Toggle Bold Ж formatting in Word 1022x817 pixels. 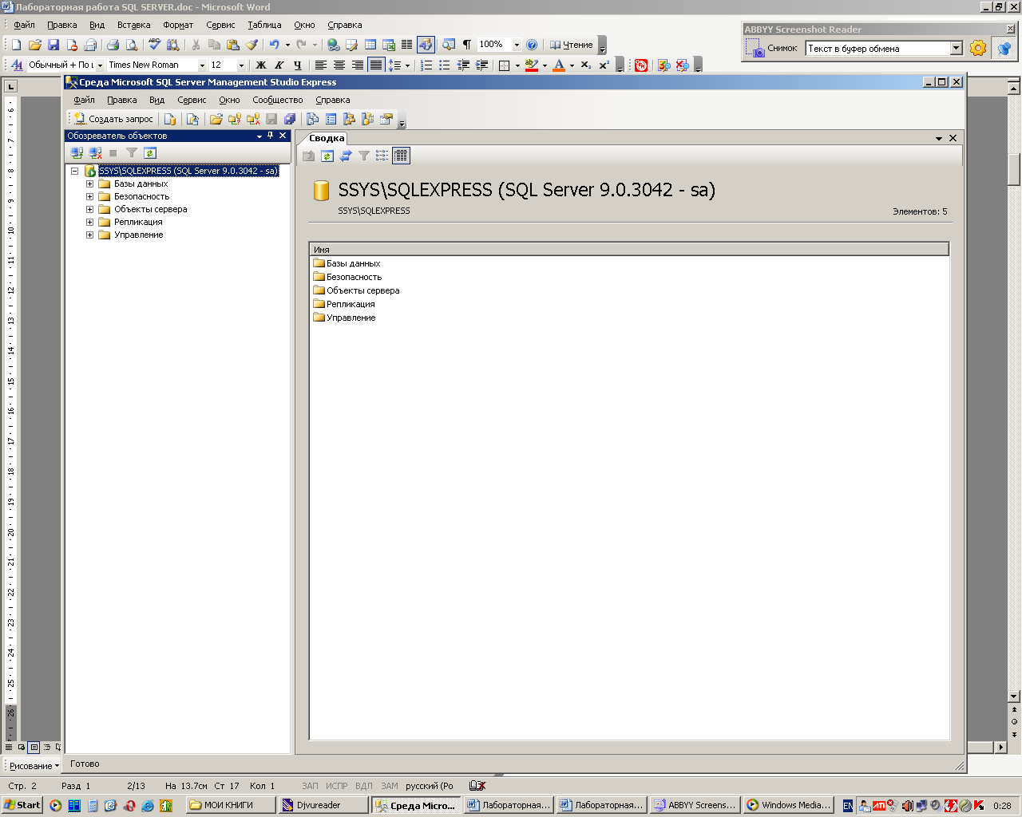pos(260,65)
